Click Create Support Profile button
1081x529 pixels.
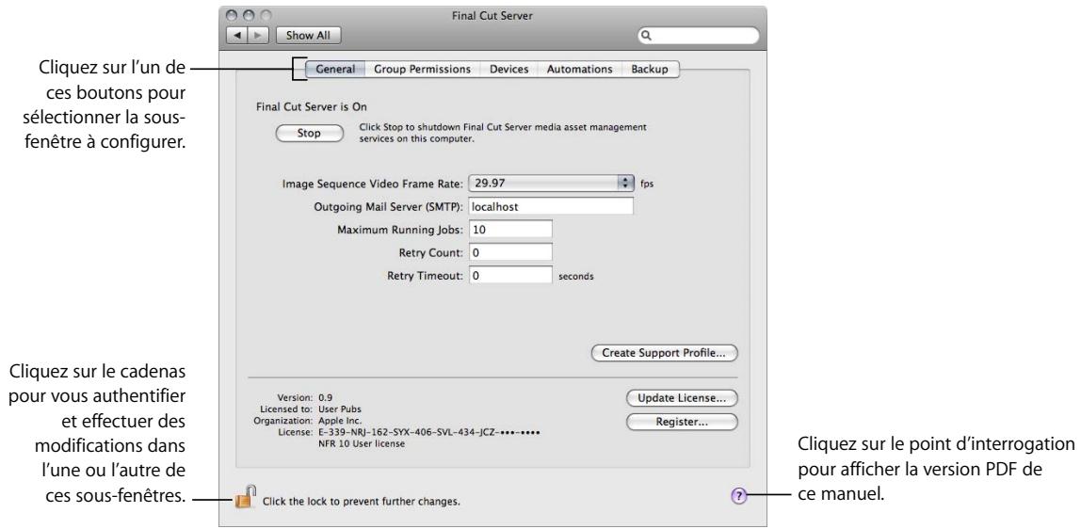click(664, 353)
